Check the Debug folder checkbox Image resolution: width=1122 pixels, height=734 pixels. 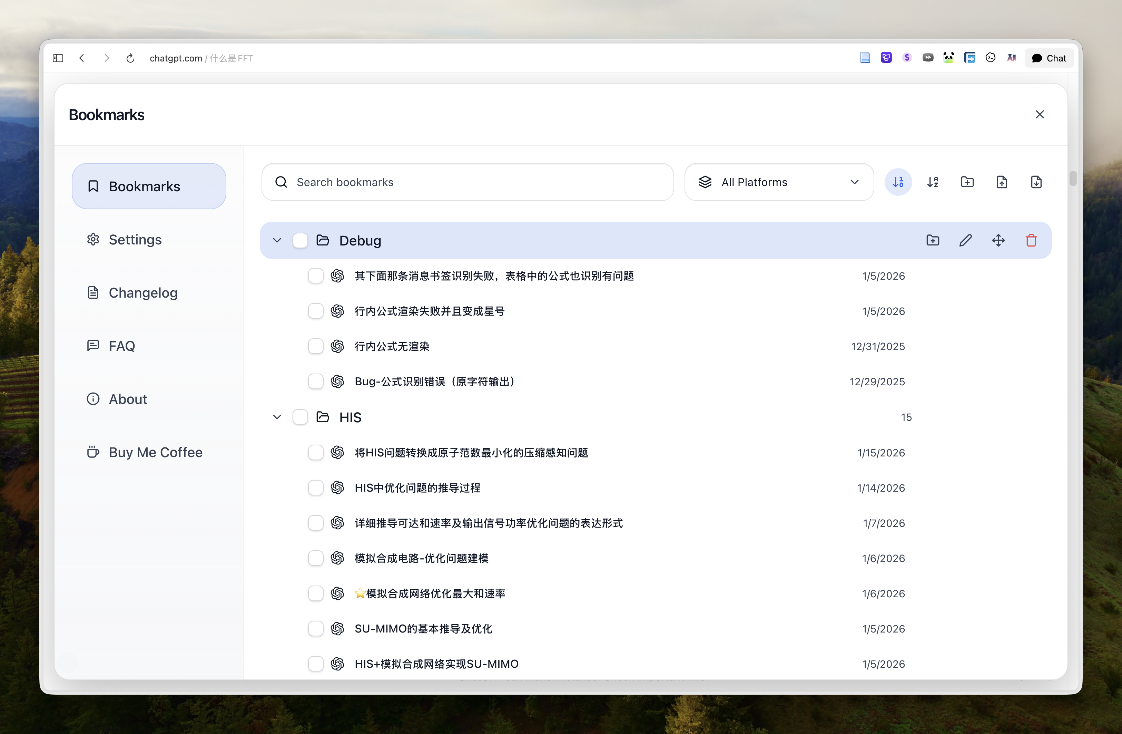pos(300,240)
